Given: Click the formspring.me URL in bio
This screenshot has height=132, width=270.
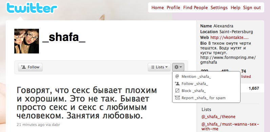Looking at the screenshot, I should pyautogui.click(x=228, y=60).
